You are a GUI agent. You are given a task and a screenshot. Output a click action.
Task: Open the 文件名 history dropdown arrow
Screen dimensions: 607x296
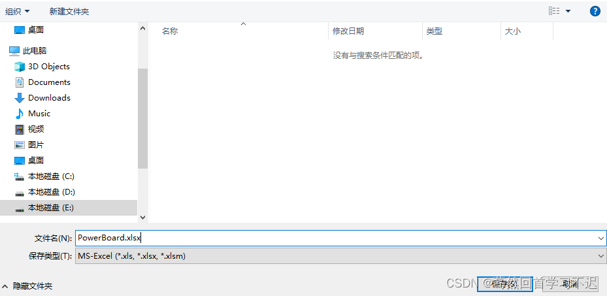pos(600,238)
